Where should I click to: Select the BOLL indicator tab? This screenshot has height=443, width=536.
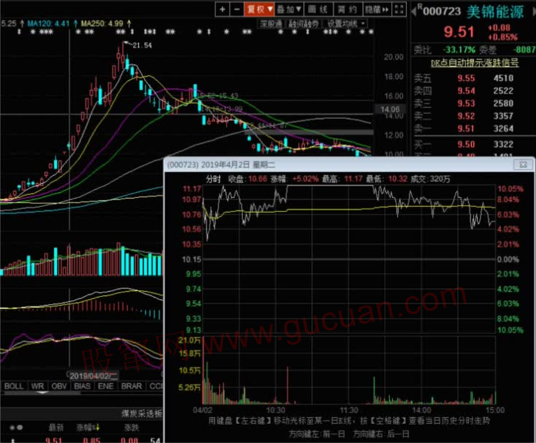pyautogui.click(x=14, y=386)
